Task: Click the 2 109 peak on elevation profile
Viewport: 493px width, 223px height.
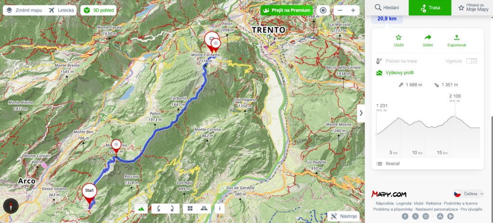Action: (455, 116)
